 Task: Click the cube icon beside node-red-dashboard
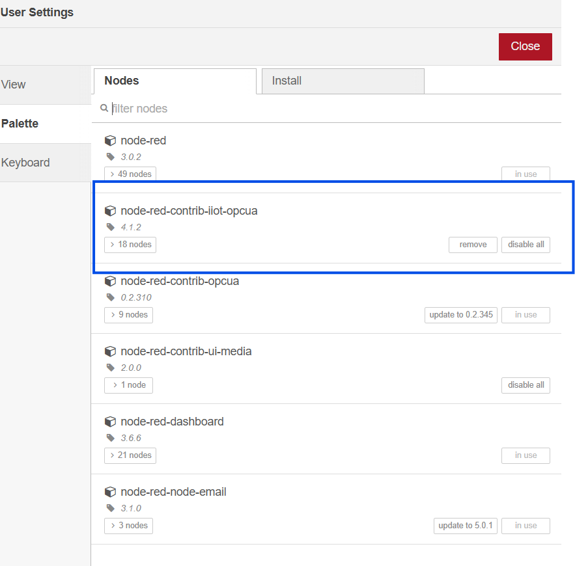tap(110, 422)
